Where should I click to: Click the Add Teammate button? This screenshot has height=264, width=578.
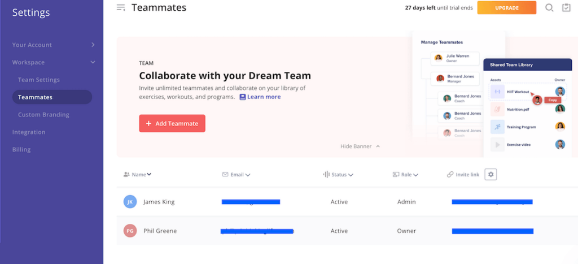pyautogui.click(x=172, y=123)
